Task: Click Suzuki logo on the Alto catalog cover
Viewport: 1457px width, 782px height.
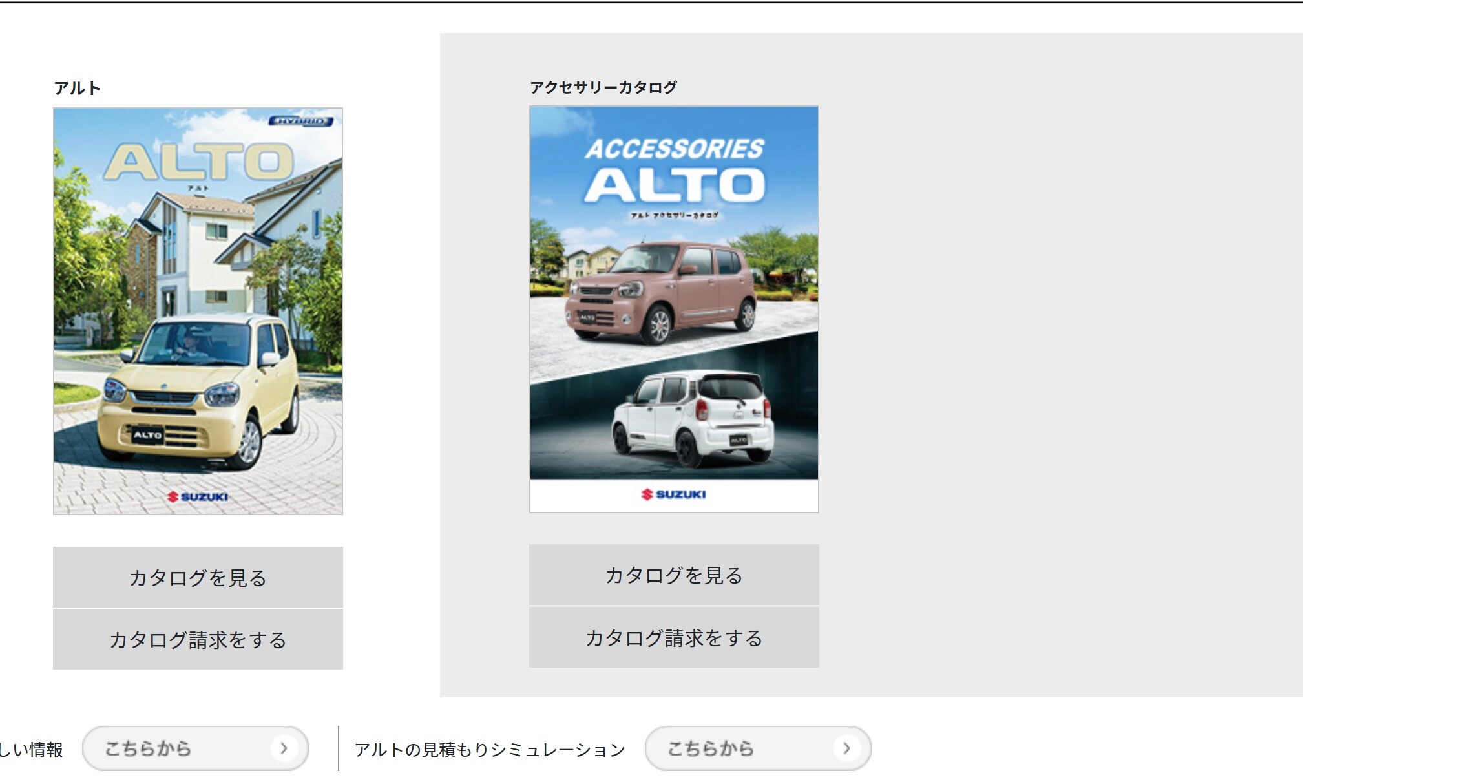Action: coord(198,496)
